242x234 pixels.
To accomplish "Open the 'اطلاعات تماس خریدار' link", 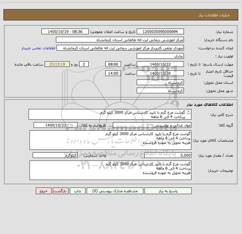I will tap(38, 48).
